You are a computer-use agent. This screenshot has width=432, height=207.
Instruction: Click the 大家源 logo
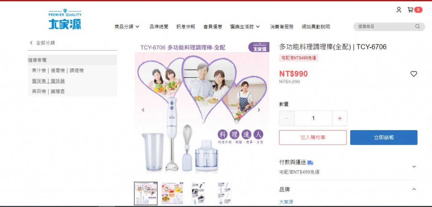pyautogui.click(x=65, y=19)
